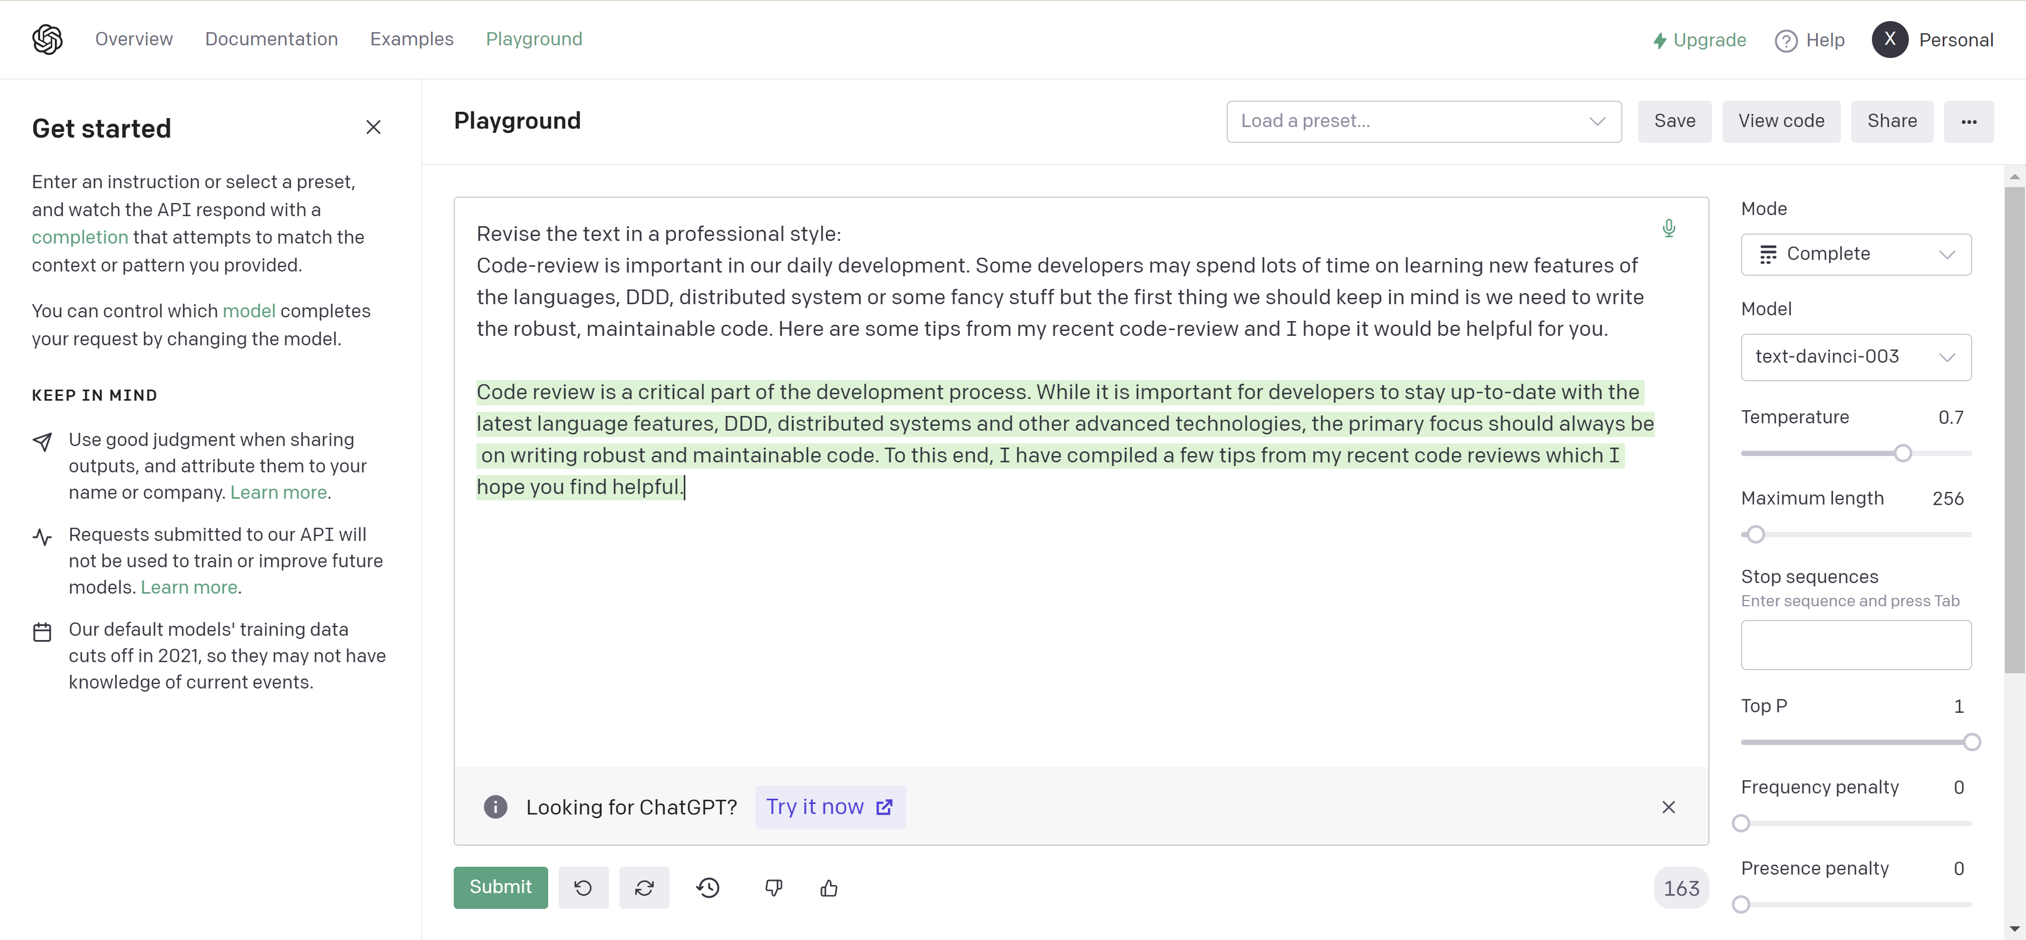
Task: Click the Stop sequences input field
Action: pyautogui.click(x=1856, y=644)
